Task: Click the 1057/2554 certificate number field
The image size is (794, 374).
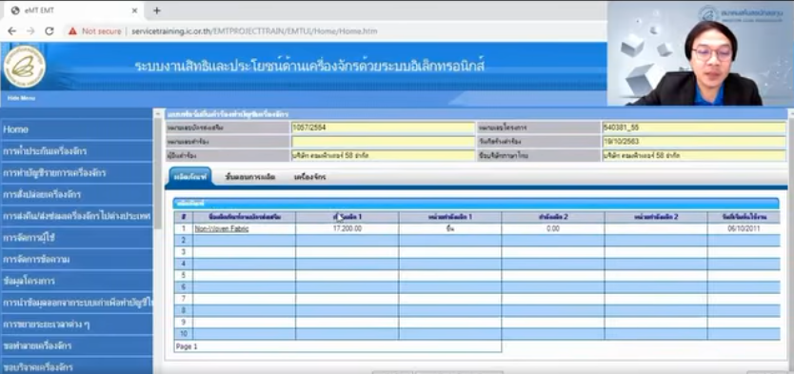Action: tap(383, 128)
